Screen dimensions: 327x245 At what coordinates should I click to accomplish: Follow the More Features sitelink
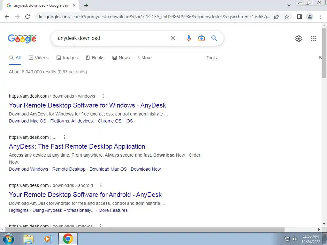coord(113,211)
